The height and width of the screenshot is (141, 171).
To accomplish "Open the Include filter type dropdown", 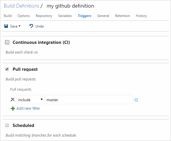I will pyautogui.click(x=31, y=99).
